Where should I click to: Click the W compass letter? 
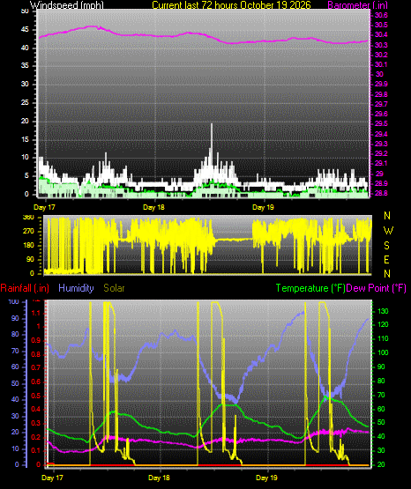click(x=388, y=231)
